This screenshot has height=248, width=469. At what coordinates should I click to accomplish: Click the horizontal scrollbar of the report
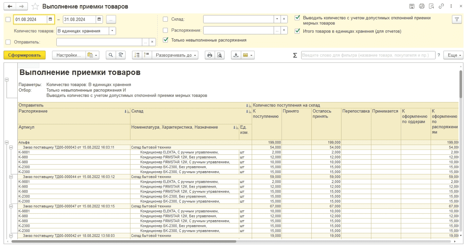point(124,242)
